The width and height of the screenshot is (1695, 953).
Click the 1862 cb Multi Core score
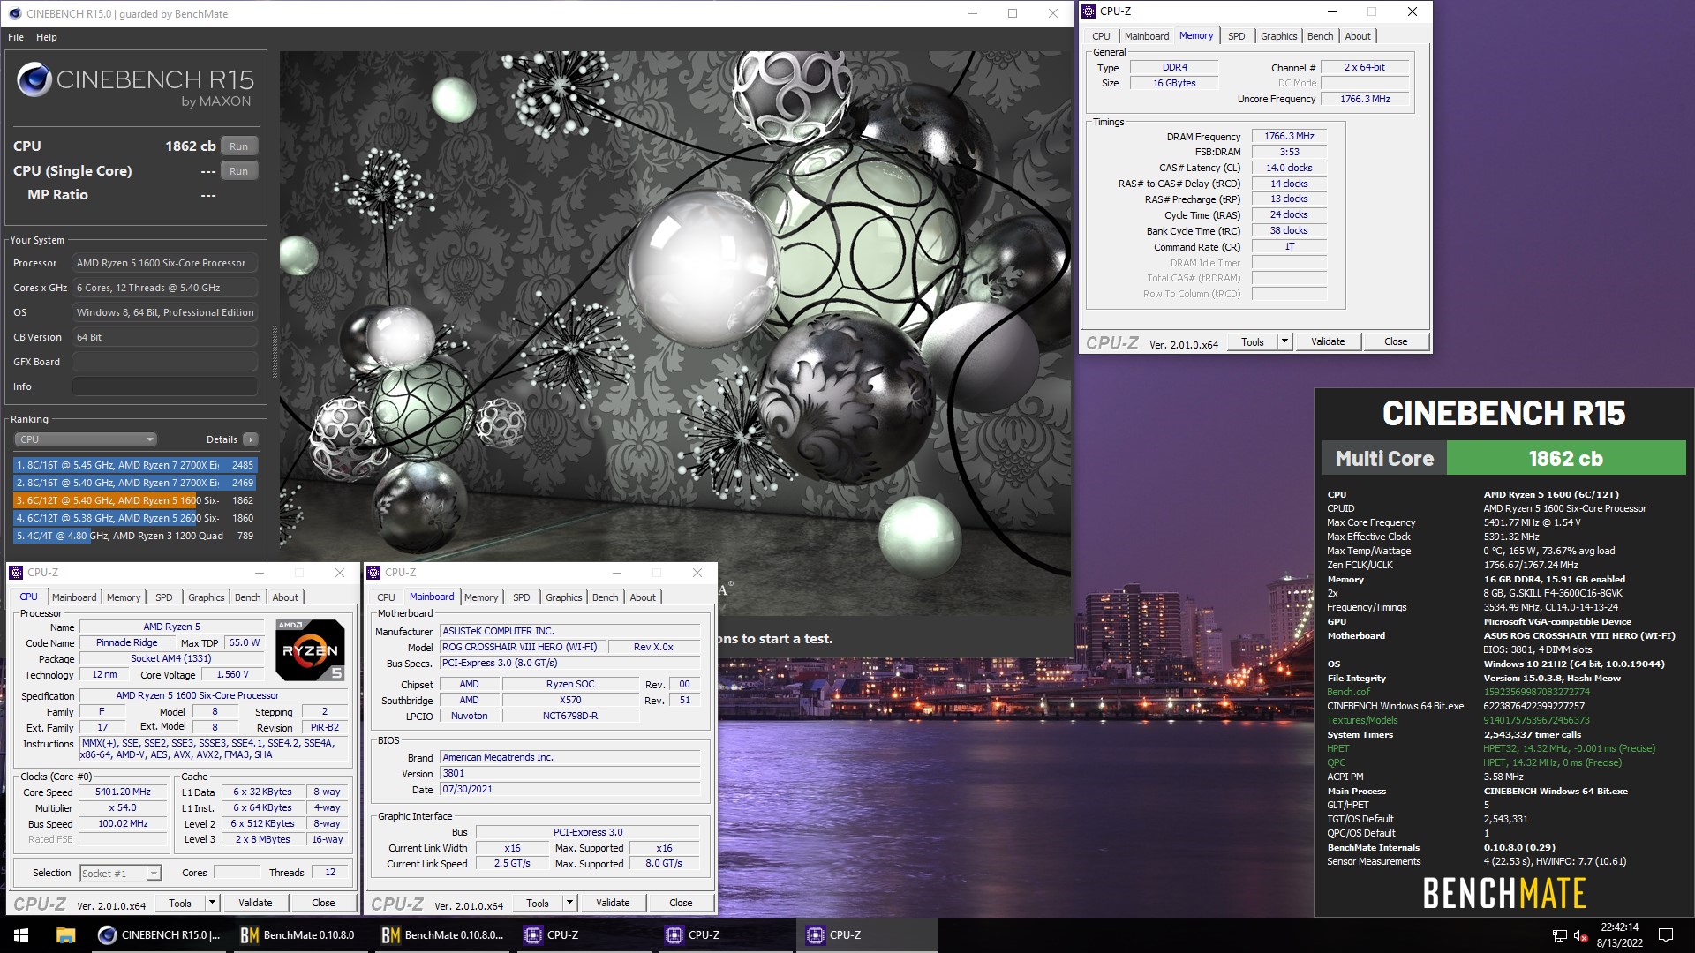click(x=1565, y=459)
